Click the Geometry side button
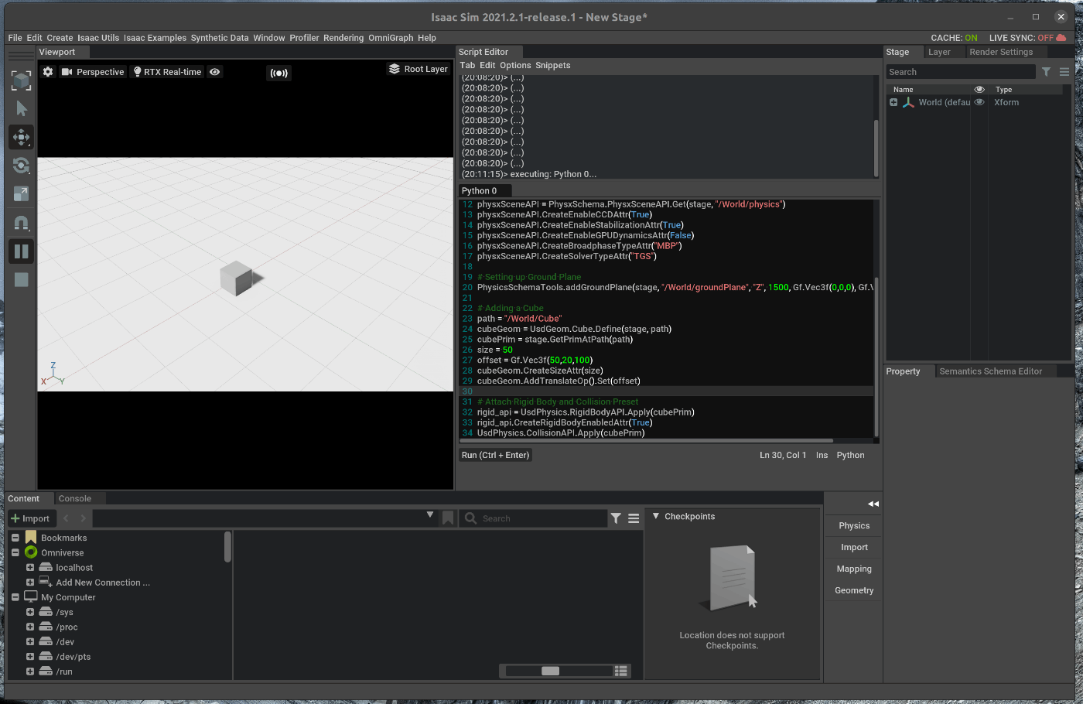This screenshot has width=1083, height=704. click(854, 591)
